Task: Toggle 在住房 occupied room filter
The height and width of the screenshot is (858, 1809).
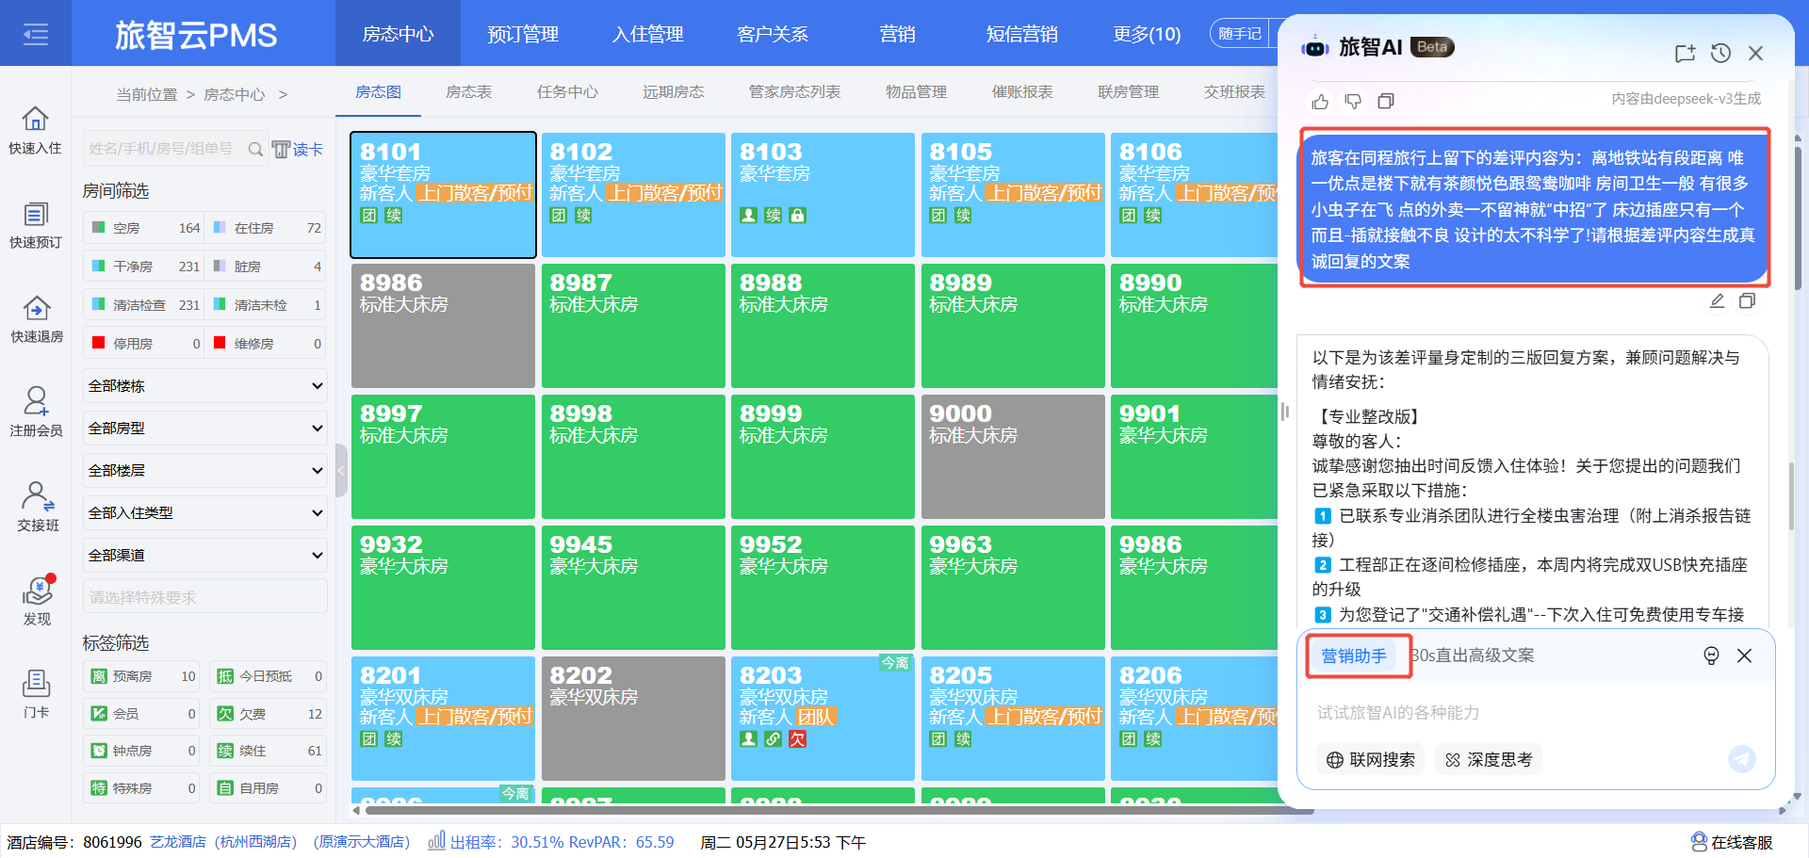Action: 267,228
